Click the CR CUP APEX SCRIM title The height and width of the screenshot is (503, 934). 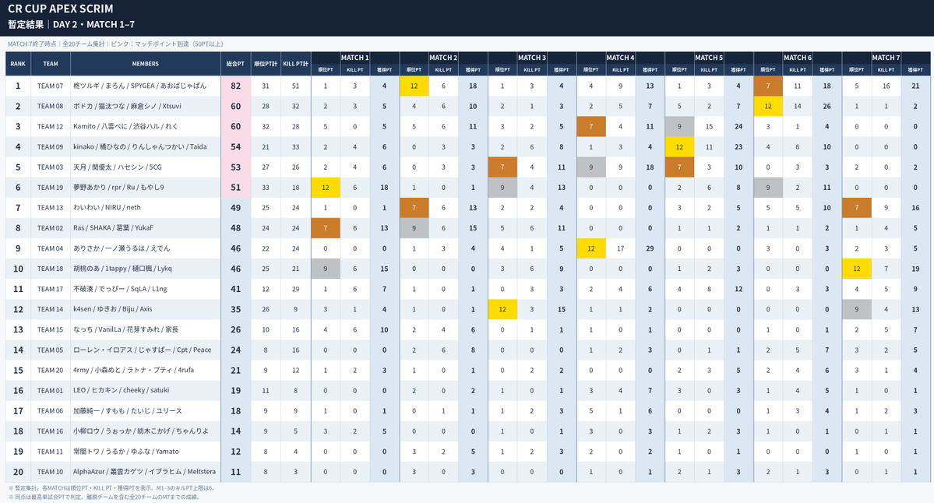pyautogui.click(x=60, y=9)
